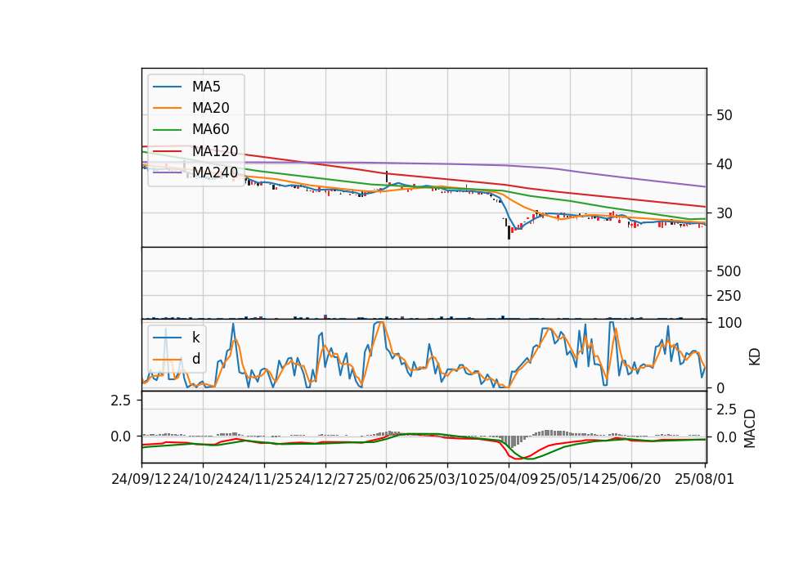The image size is (785, 564).
Task: Click the price axis value 40
Action: pos(724,164)
